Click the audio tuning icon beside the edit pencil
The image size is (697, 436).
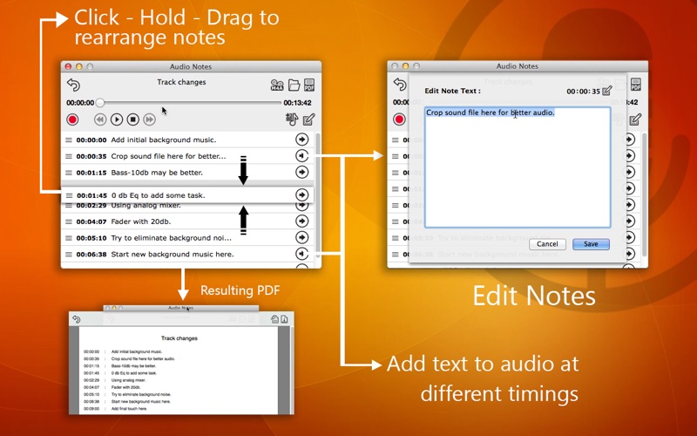(292, 119)
